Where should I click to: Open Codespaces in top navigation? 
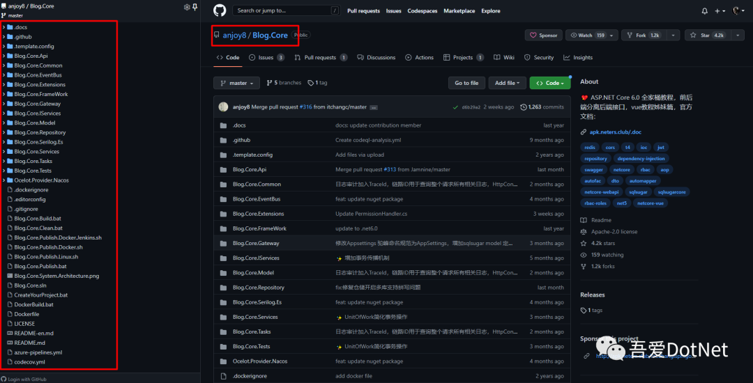422,11
